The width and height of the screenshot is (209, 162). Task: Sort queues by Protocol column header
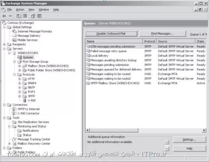pos(150,41)
